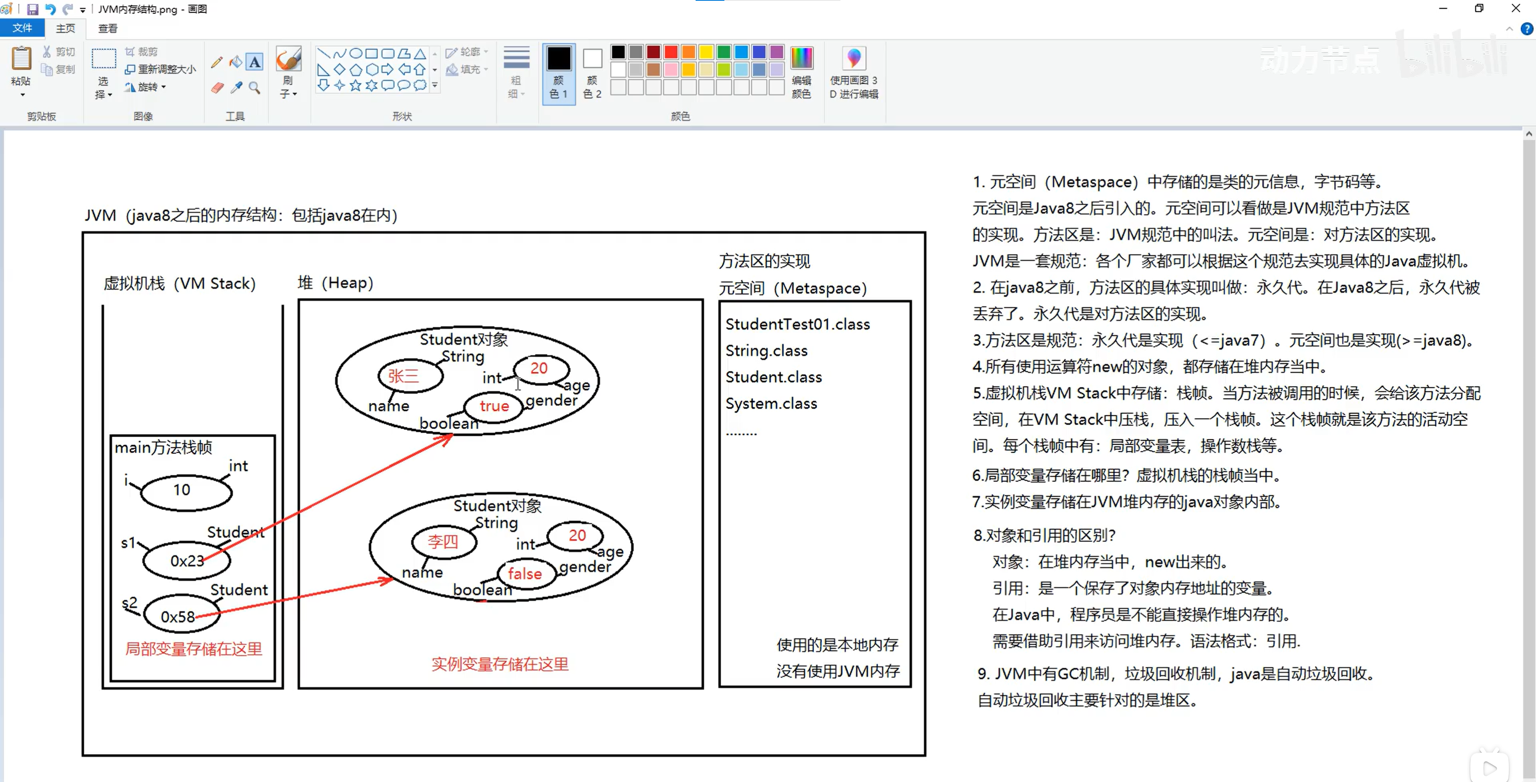Select the Color picker eyedropper tool
The width and height of the screenshot is (1536, 782).
click(236, 88)
